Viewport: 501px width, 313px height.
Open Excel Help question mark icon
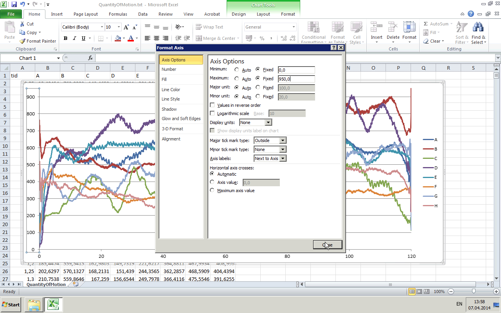pos(470,14)
